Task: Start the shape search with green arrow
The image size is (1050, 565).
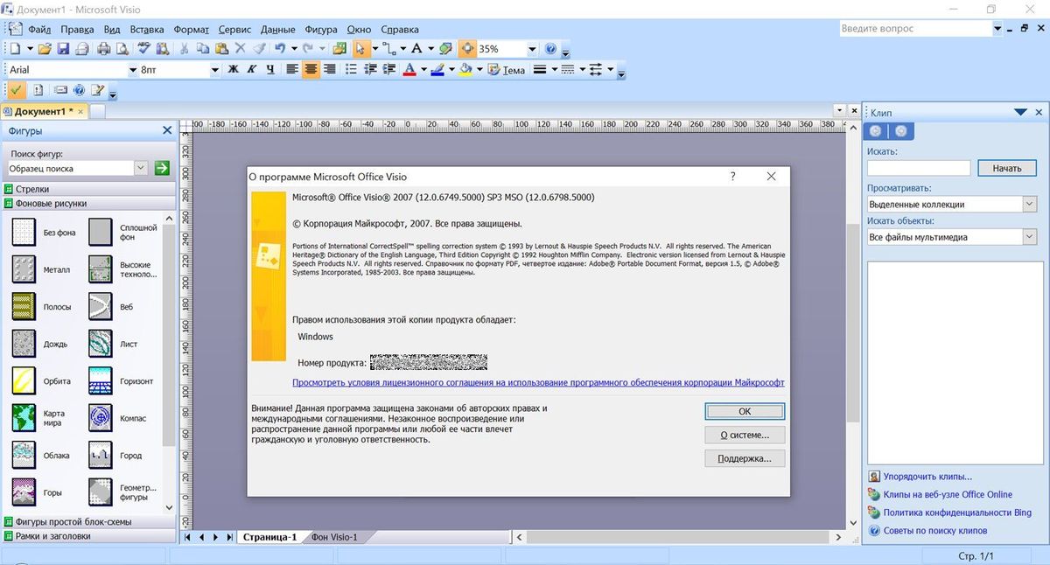Action: coord(162,168)
